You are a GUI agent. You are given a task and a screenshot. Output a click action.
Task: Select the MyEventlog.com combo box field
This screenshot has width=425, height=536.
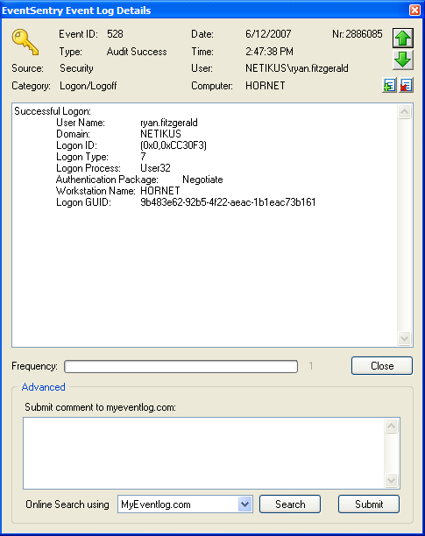tap(185, 504)
